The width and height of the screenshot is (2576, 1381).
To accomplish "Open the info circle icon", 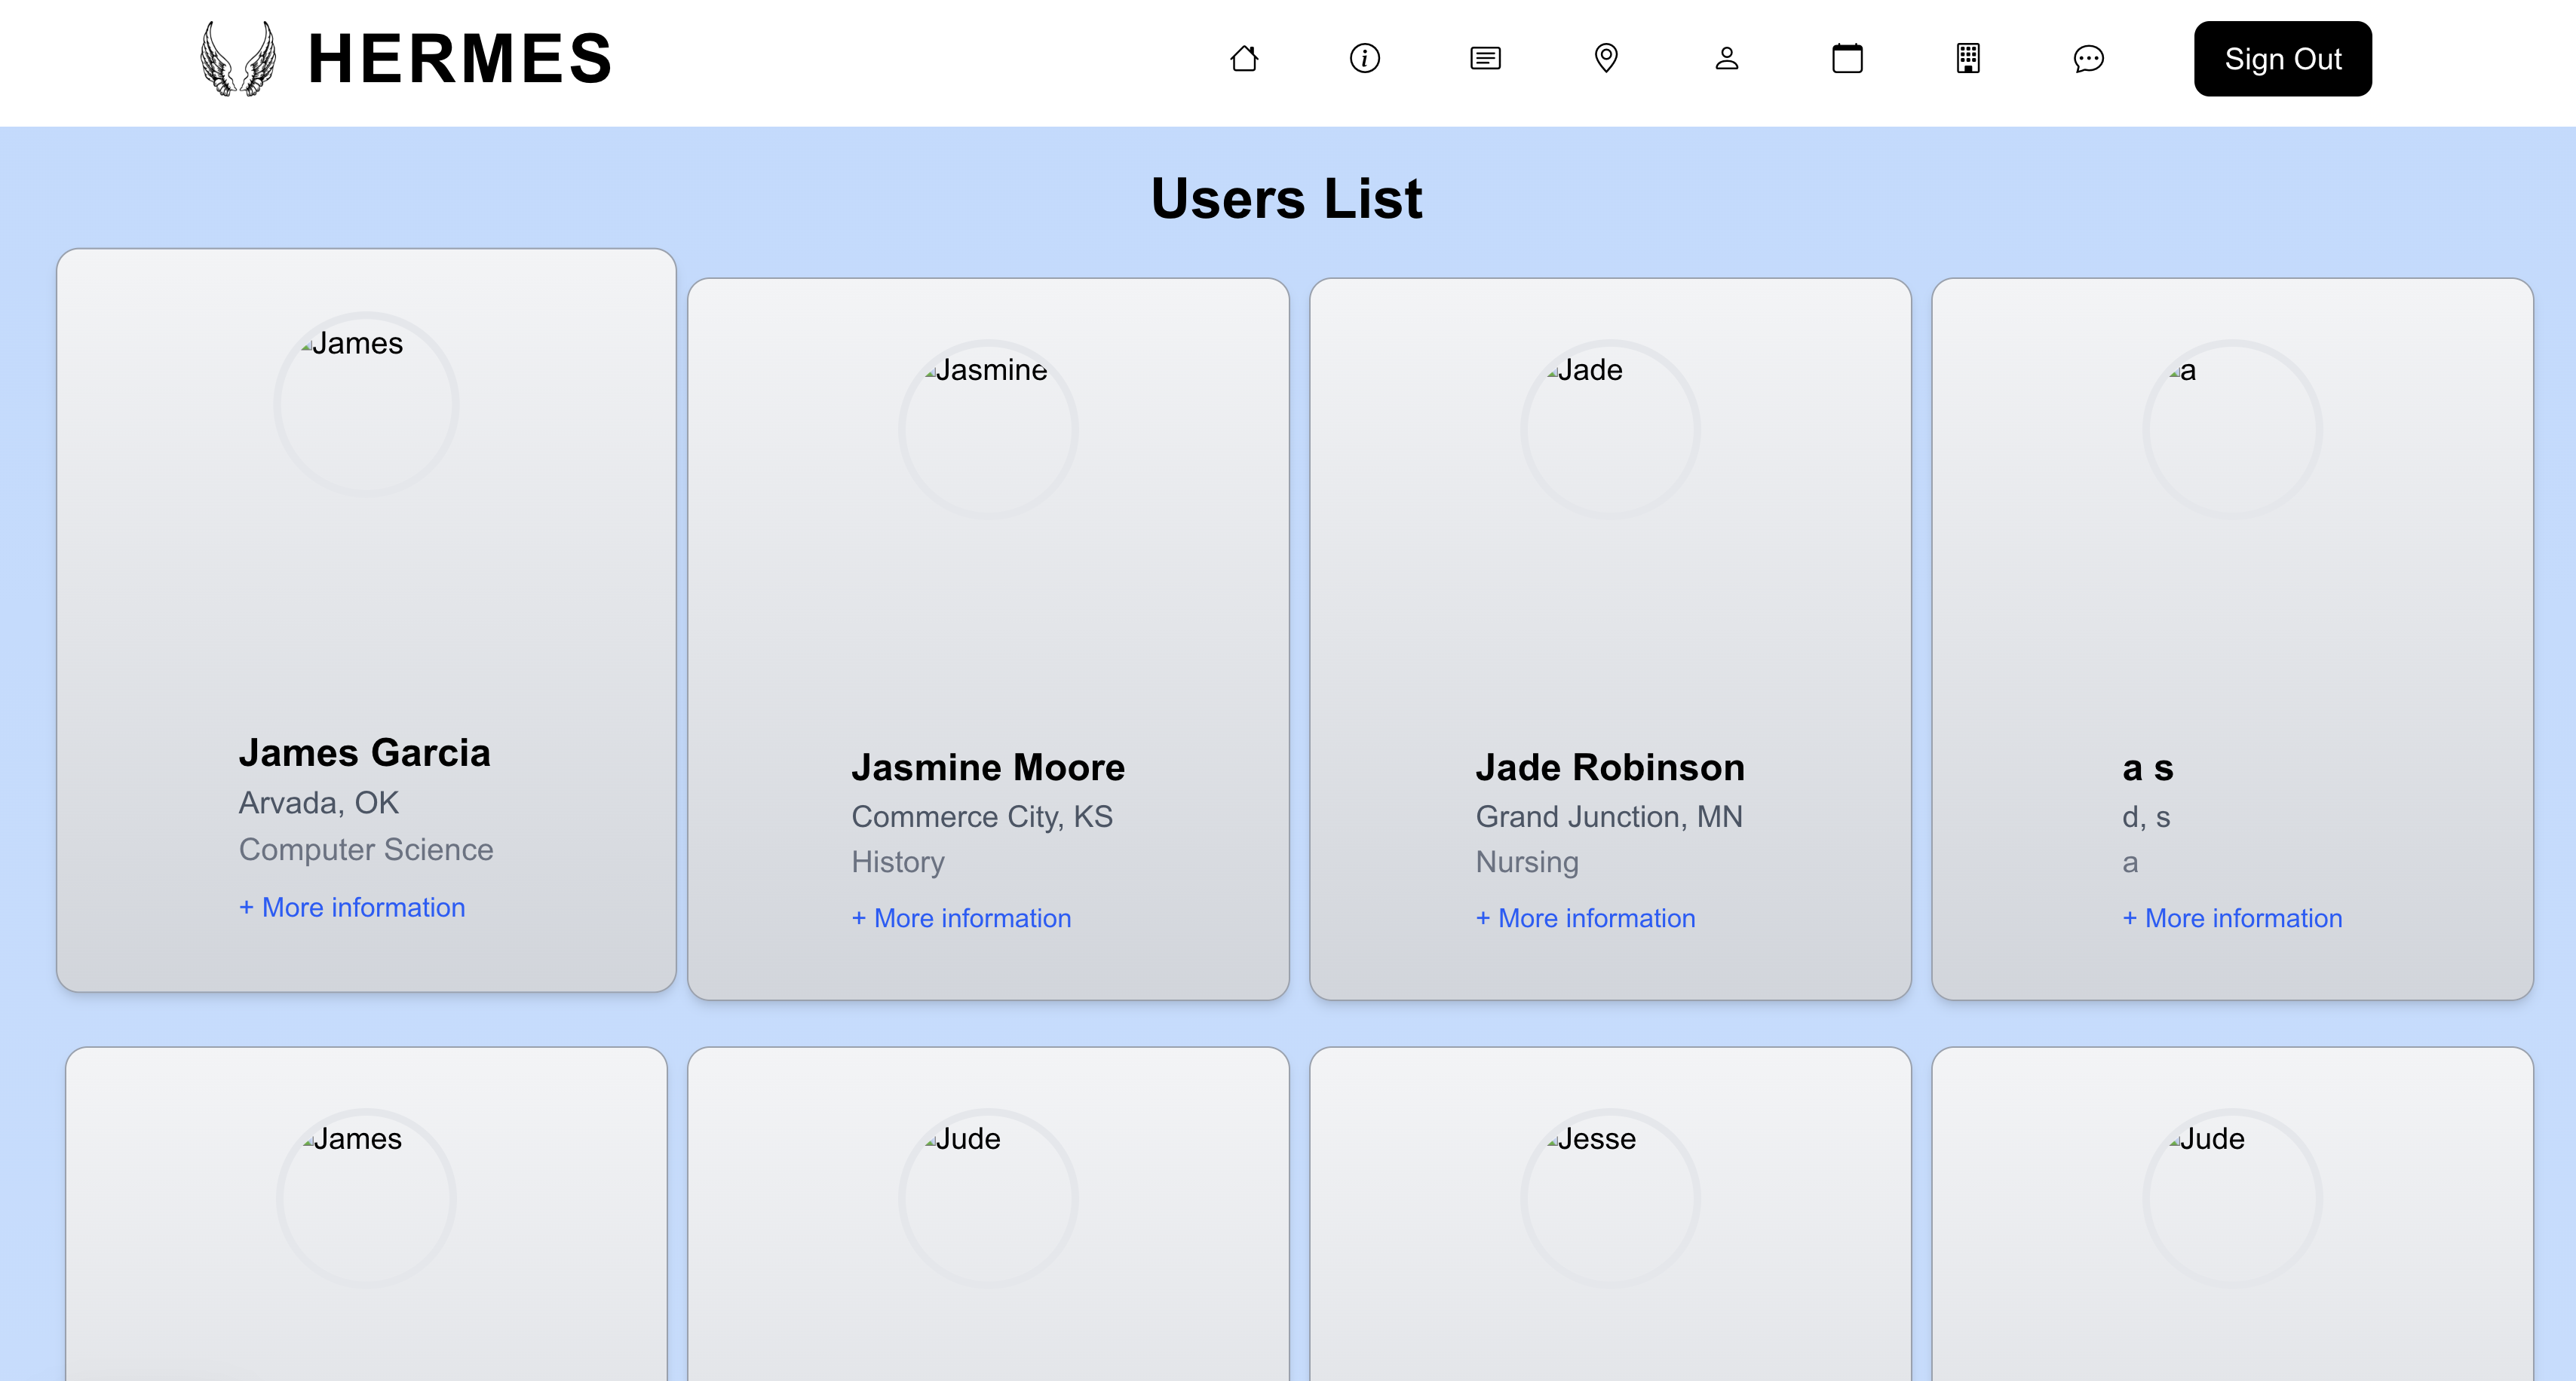I will point(1365,58).
